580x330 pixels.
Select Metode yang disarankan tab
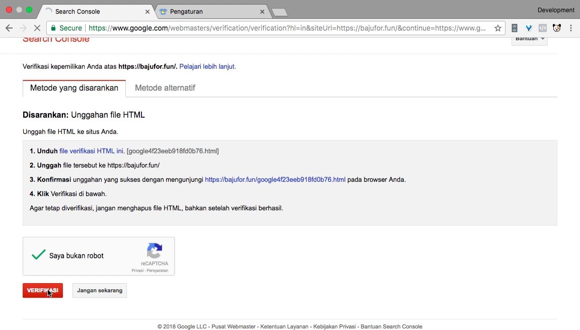[x=74, y=89]
